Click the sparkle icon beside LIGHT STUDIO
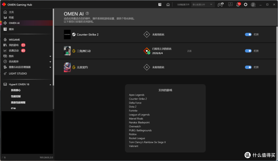The image size is (278, 161). coord(5,73)
